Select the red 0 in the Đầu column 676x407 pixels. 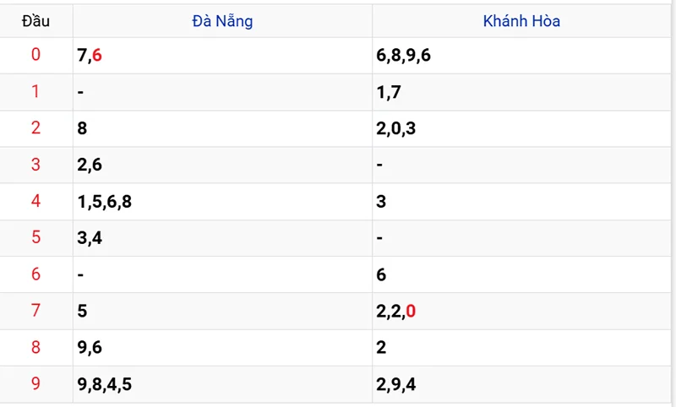[x=35, y=55]
